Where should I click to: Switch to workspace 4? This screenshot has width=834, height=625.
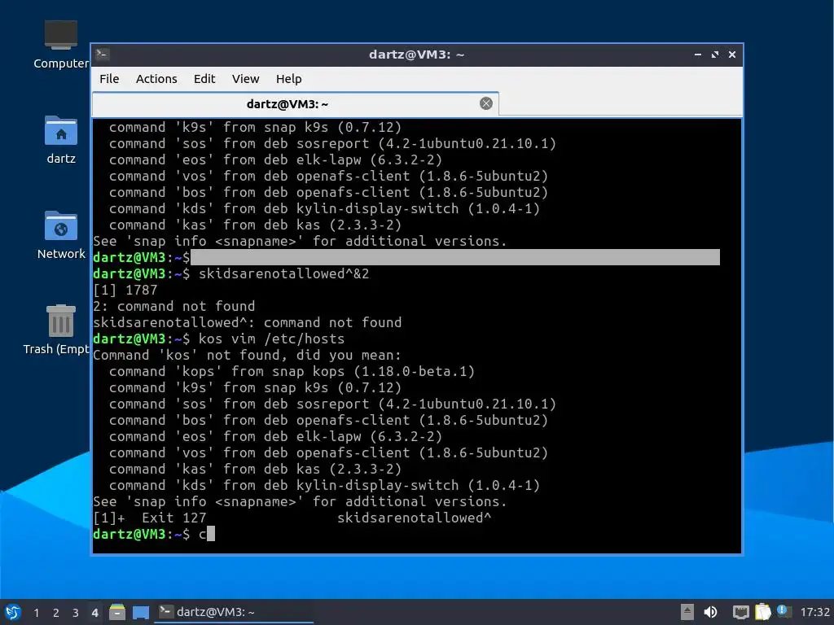coord(94,613)
